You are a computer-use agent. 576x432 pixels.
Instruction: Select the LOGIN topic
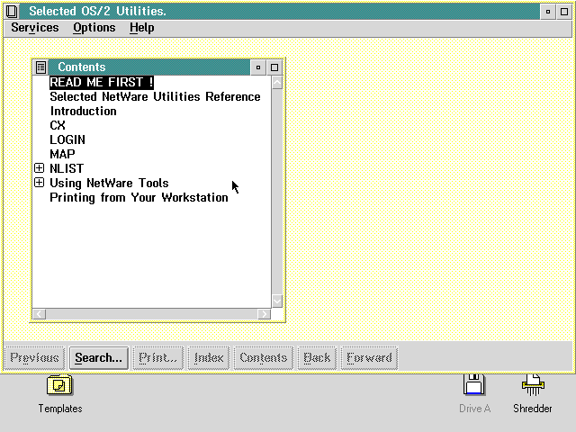click(x=67, y=139)
